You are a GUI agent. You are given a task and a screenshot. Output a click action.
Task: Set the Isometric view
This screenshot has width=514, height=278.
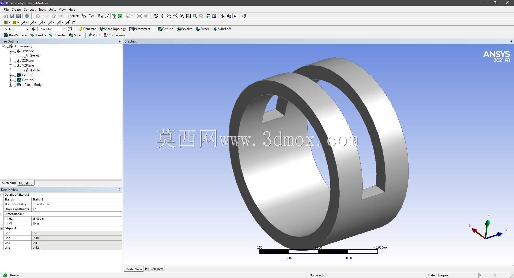[208, 16]
